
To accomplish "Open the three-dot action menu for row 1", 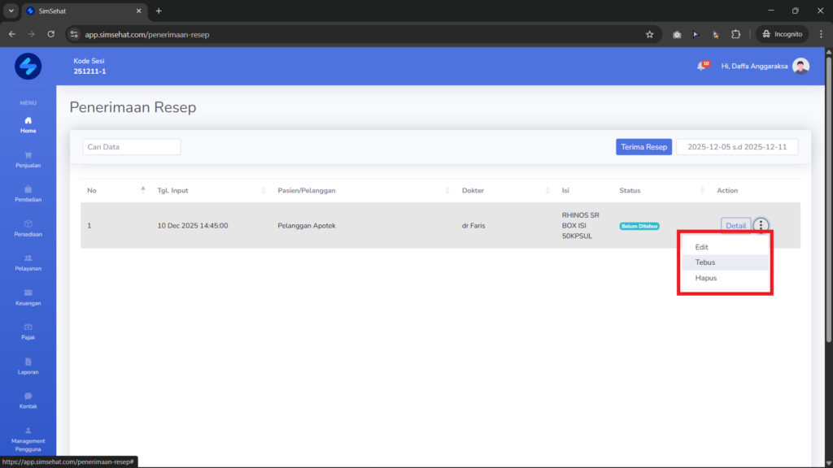I will [x=761, y=226].
